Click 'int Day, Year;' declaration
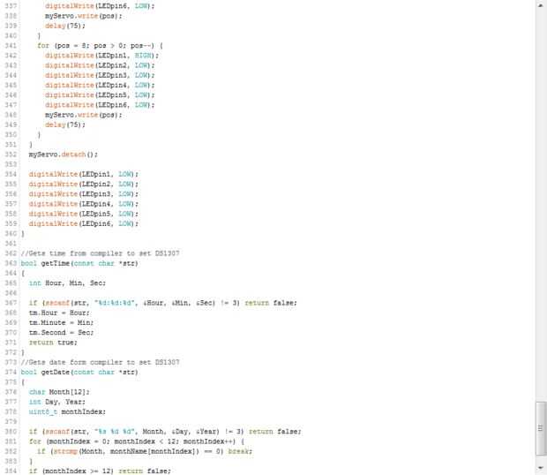 pyautogui.click(x=56, y=402)
